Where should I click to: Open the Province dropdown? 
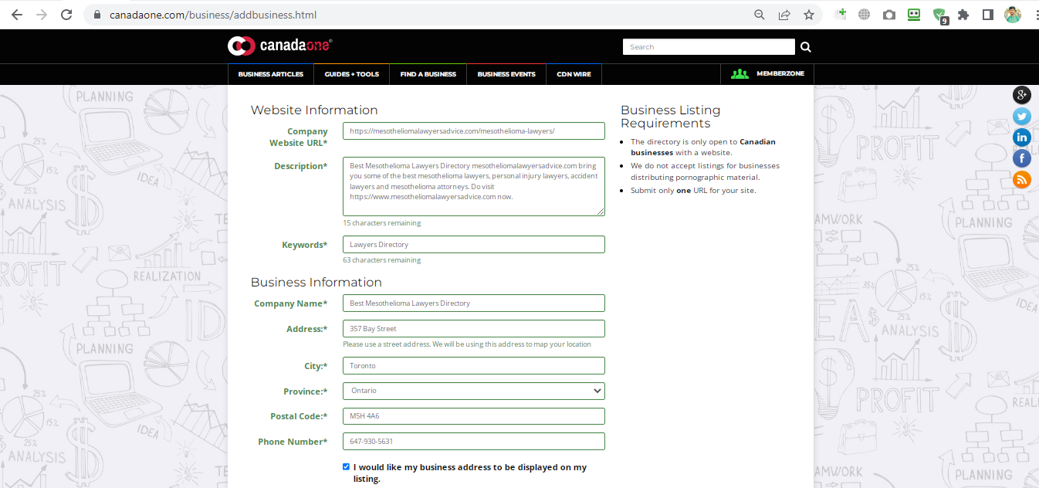(x=474, y=391)
